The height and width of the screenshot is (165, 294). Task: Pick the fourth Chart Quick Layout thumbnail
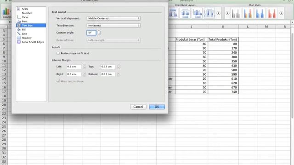tap(209, 13)
